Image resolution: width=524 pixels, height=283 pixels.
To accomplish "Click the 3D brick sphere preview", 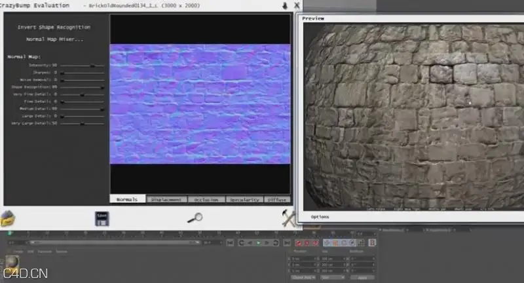I will pos(413,117).
